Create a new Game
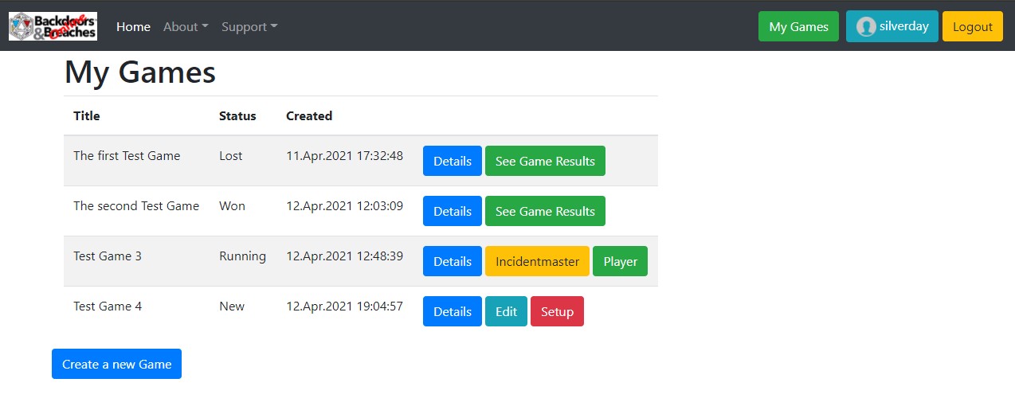The width and height of the screenshot is (1015, 406). (x=116, y=364)
